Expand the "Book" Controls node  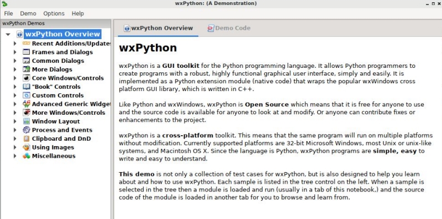point(15,87)
